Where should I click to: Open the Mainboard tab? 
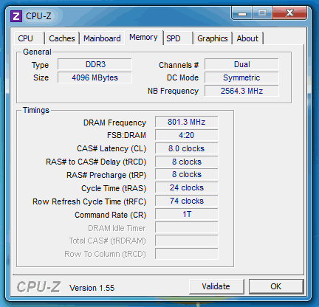(102, 38)
